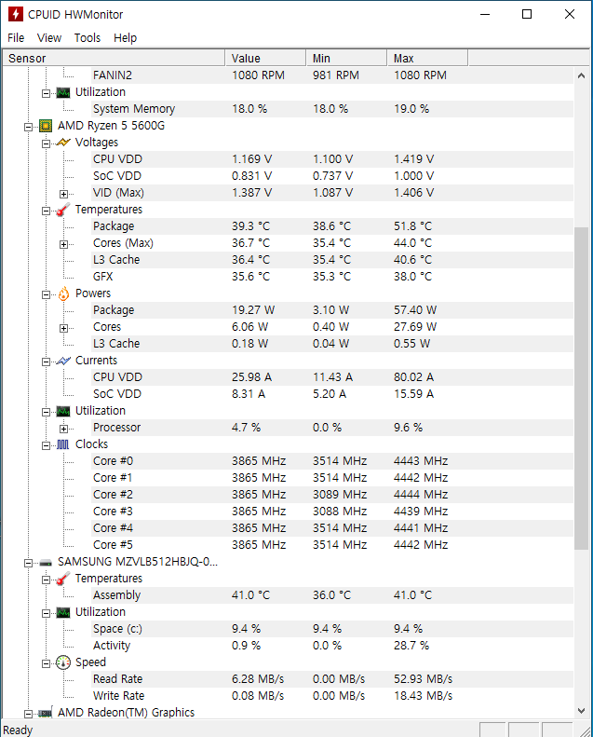
Task: Click the 57.40 W max package power value
Action: pos(415,310)
